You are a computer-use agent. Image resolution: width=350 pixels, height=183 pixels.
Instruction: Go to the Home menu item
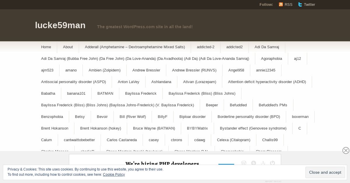click(x=46, y=47)
